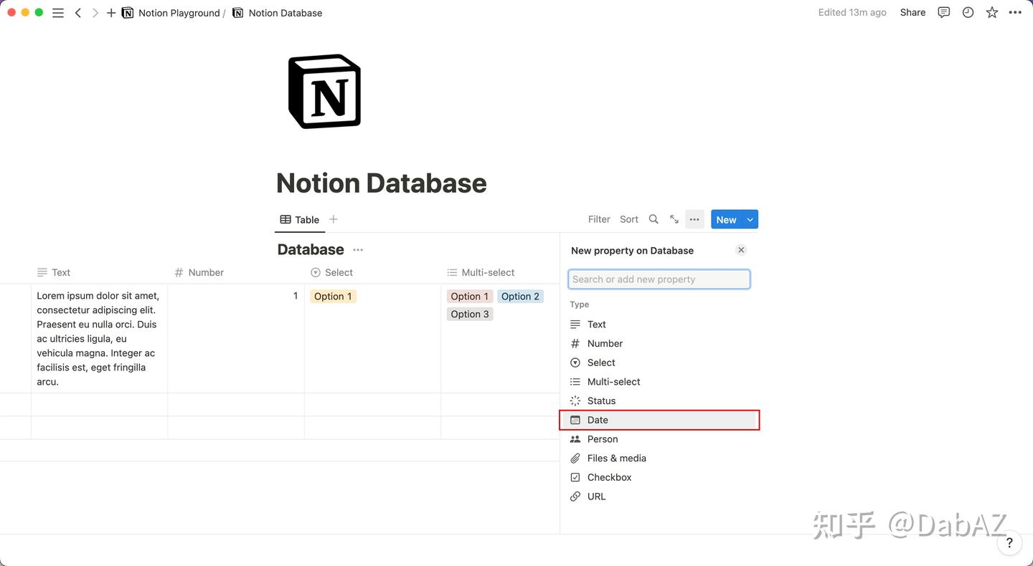Close the New property panel

pos(741,249)
